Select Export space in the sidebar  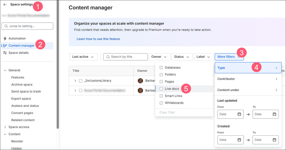tap(21, 99)
